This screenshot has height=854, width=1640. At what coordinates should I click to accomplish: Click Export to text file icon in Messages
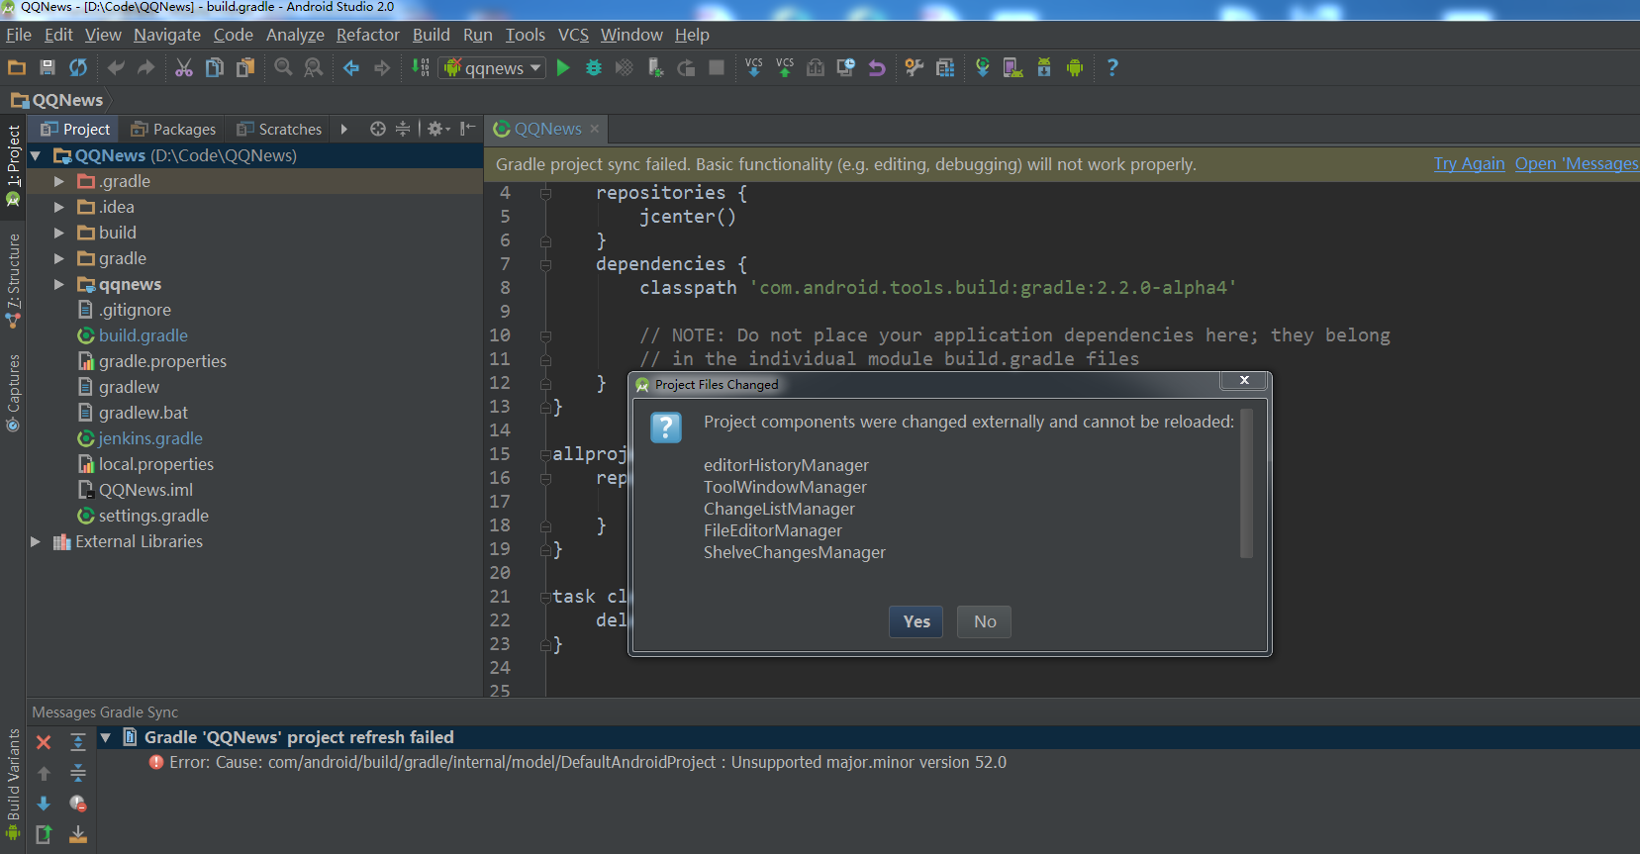[x=44, y=834]
